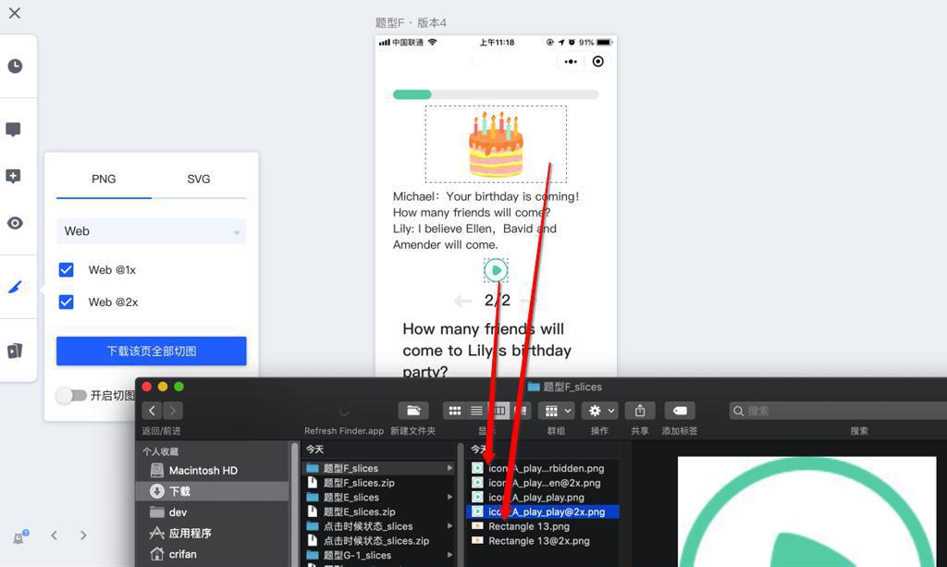The width and height of the screenshot is (947, 567).
Task: Click the Finder yellow minimize button
Action: pos(163,387)
